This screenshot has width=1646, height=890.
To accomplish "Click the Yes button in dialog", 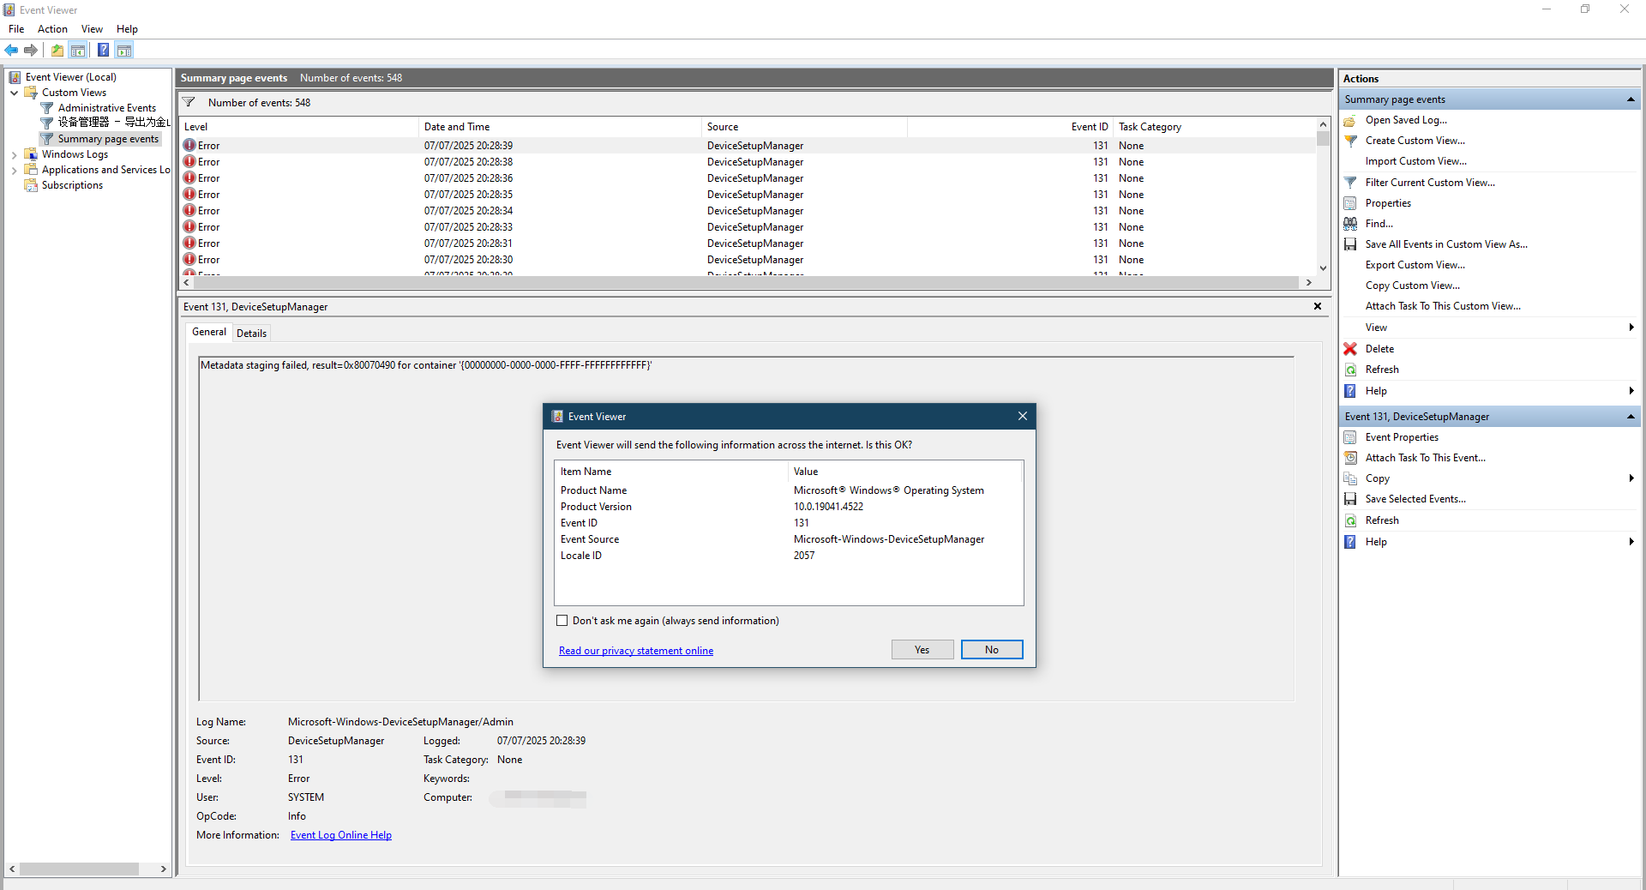I will (x=922, y=650).
